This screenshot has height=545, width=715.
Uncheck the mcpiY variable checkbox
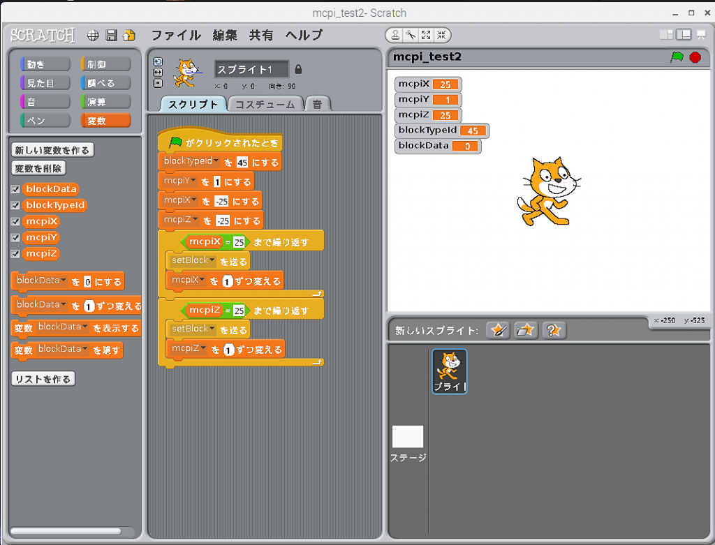tap(15, 237)
